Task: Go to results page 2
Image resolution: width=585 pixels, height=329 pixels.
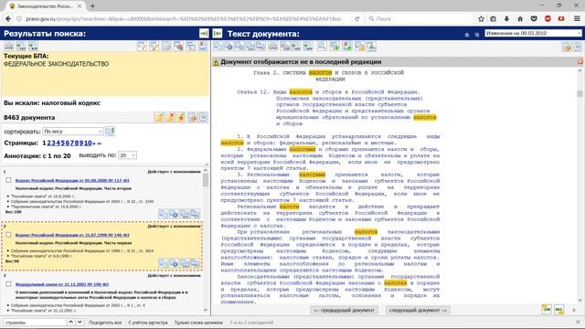Action: [48, 143]
